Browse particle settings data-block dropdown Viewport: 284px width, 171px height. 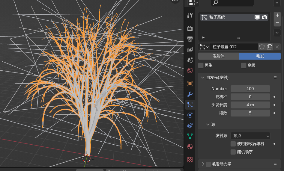[204, 47]
